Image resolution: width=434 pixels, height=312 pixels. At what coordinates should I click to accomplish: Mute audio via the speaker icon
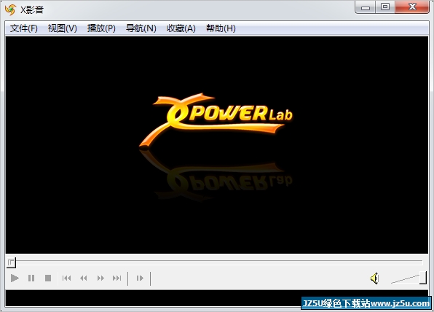coord(374,278)
